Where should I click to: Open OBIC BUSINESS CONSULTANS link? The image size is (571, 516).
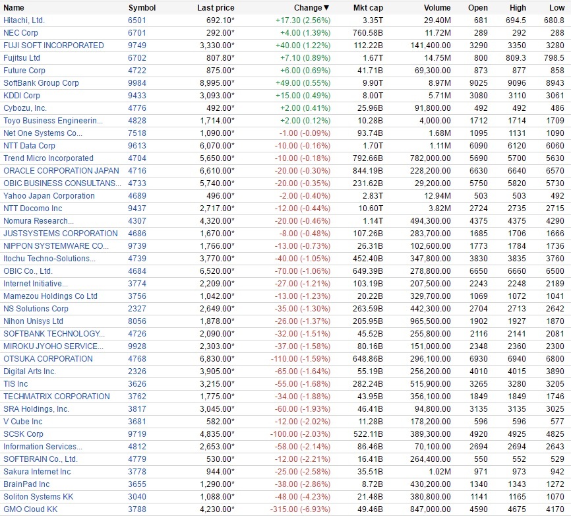click(62, 183)
